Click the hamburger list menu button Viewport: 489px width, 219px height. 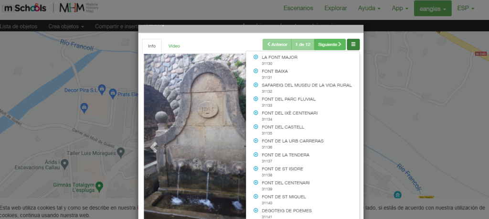click(353, 44)
